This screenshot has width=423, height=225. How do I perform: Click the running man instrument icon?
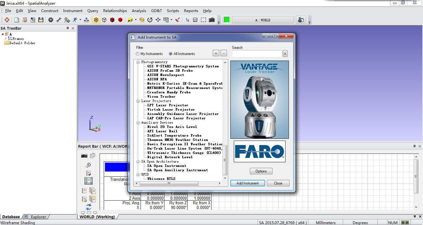[x=75, y=20]
